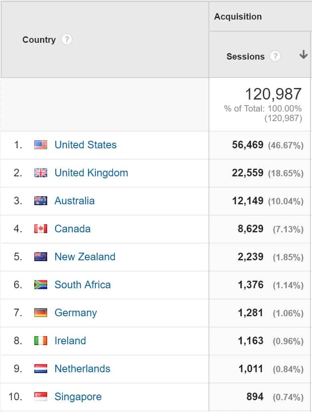The width and height of the screenshot is (312, 413).
Task: Click the South Africa flag icon
Action: click(x=41, y=285)
